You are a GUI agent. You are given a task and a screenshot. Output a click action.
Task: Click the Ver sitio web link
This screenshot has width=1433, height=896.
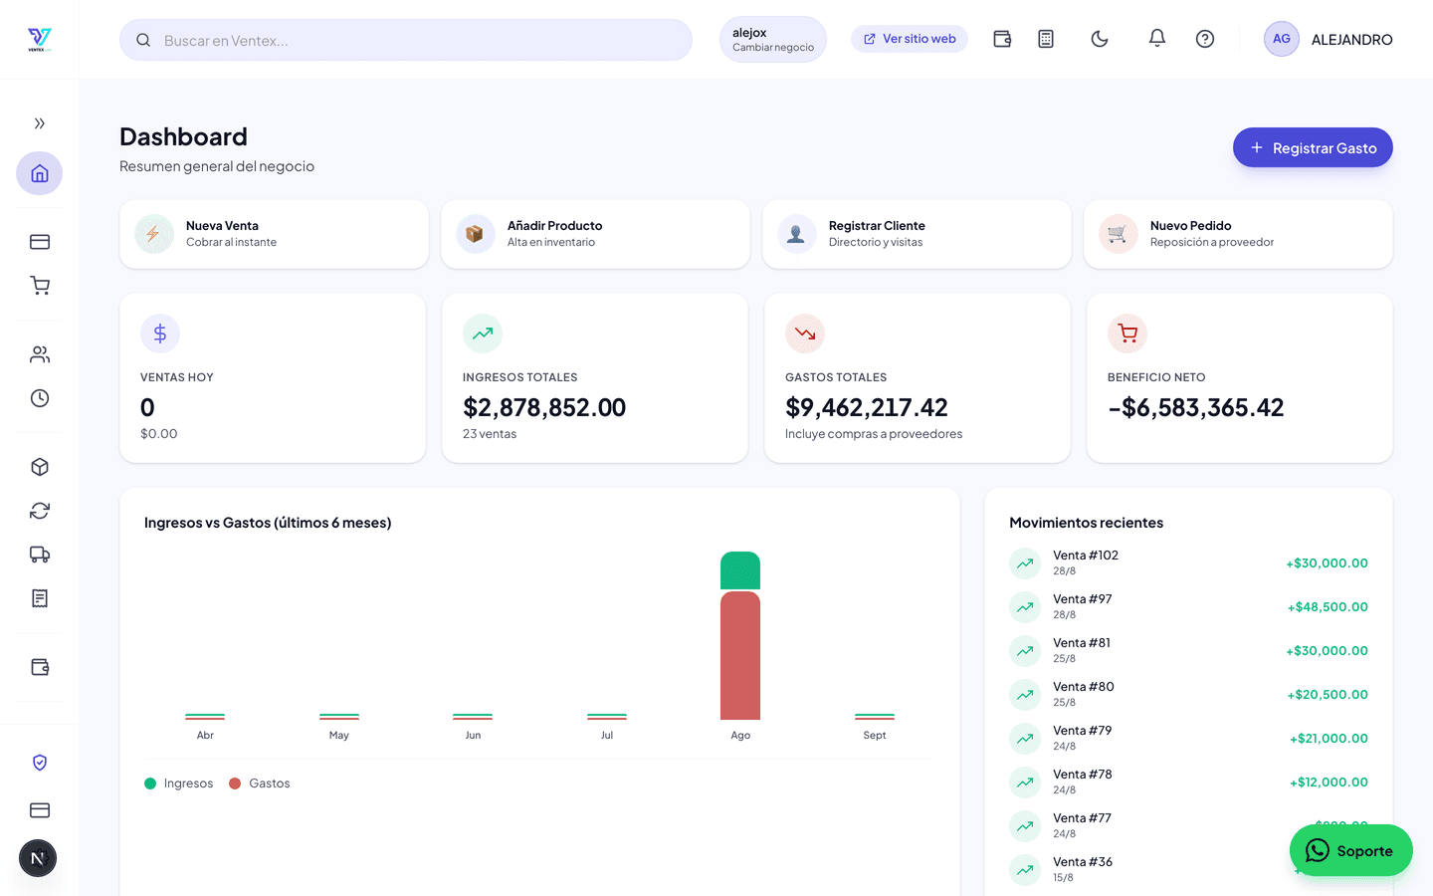(x=910, y=39)
